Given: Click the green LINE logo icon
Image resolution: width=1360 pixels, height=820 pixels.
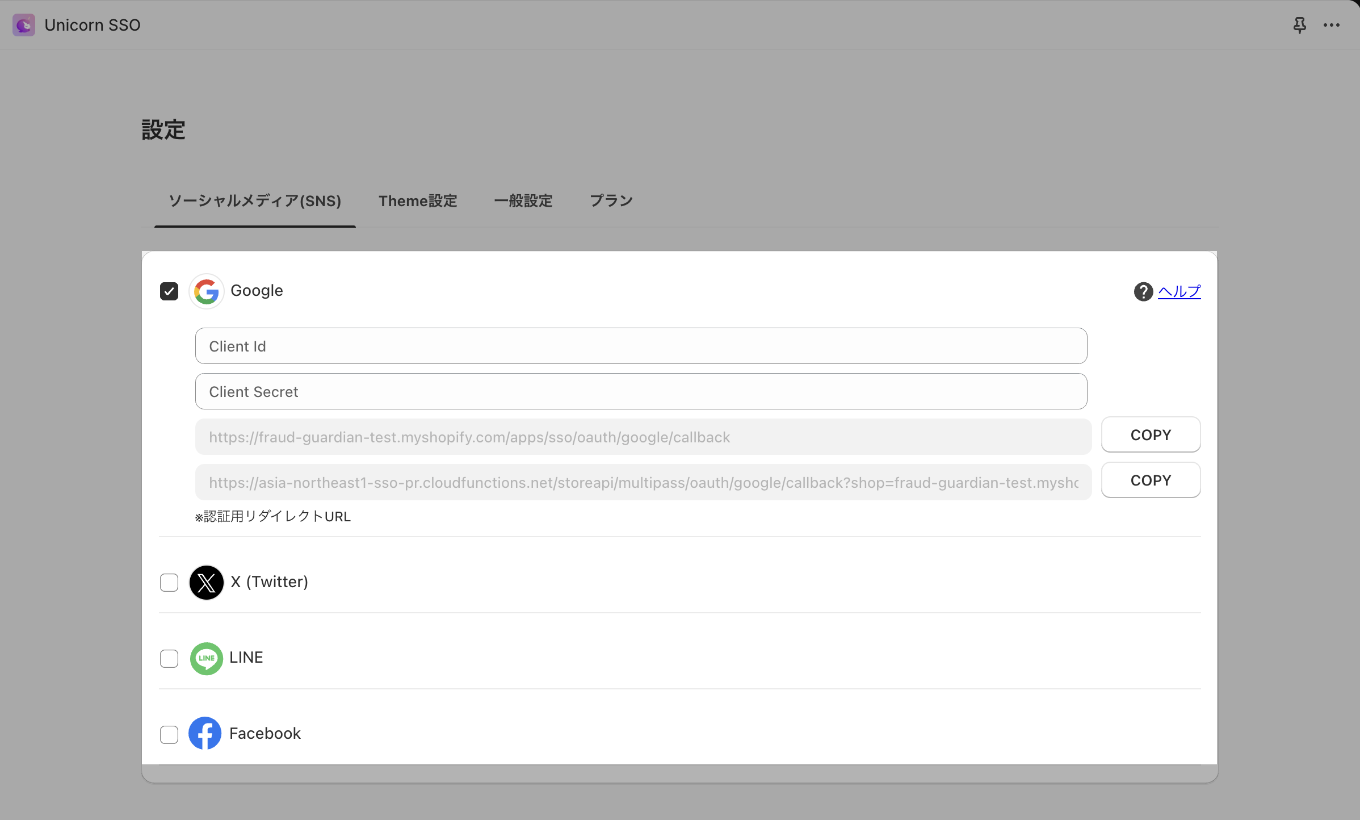Looking at the screenshot, I should pyautogui.click(x=206, y=658).
